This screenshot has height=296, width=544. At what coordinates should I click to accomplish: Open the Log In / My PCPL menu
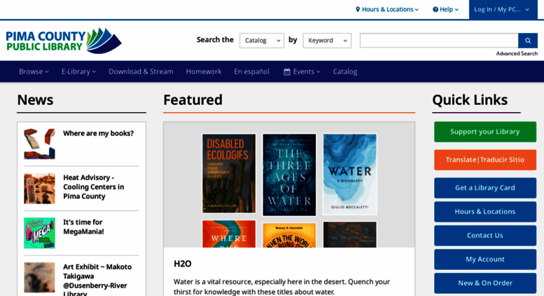[x=502, y=9]
